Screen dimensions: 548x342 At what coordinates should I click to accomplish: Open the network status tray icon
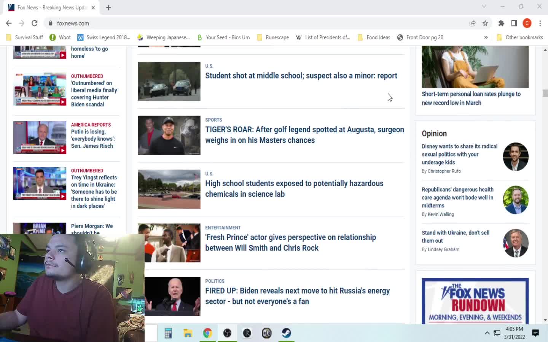point(497,333)
